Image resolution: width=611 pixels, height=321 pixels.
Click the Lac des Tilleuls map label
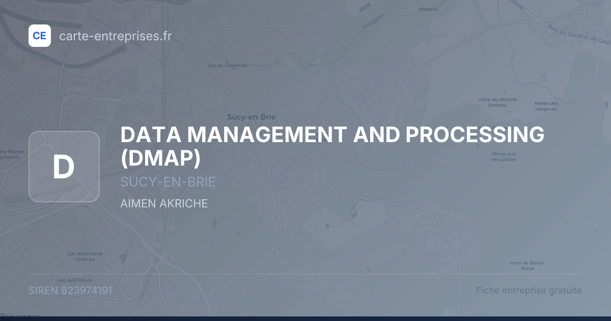(x=75, y=280)
